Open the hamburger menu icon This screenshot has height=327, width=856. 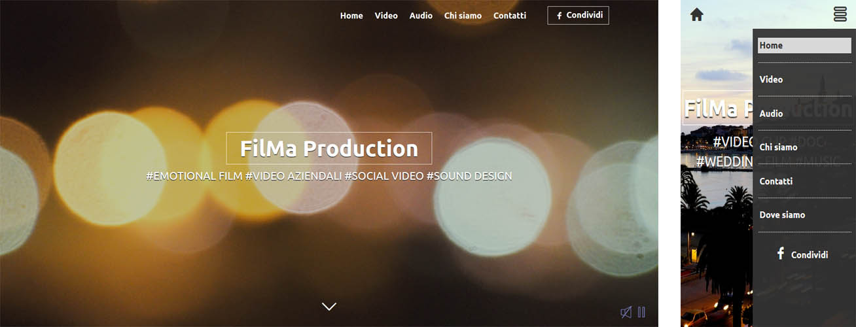(840, 14)
